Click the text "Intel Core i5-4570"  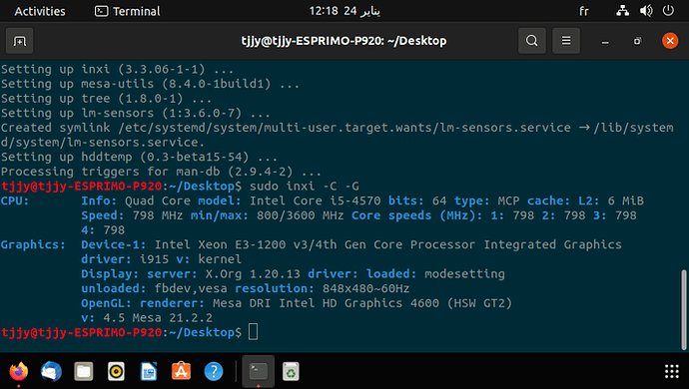point(316,200)
